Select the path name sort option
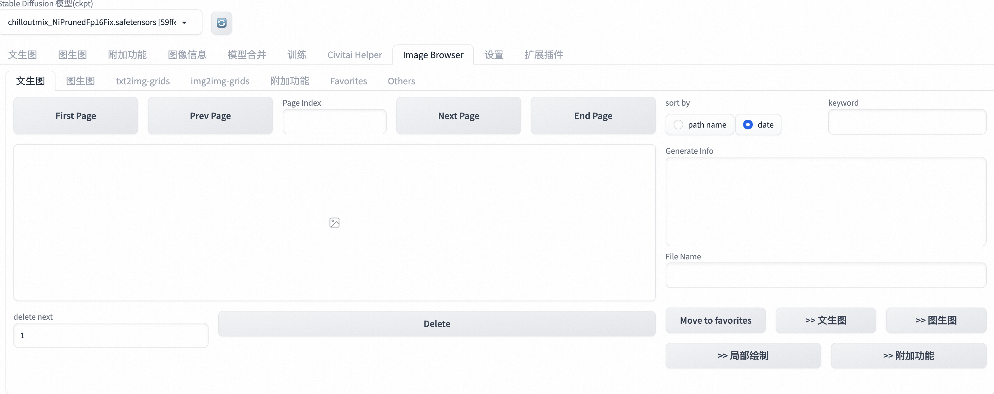Viewport: 994px width, 394px height. tap(678, 125)
